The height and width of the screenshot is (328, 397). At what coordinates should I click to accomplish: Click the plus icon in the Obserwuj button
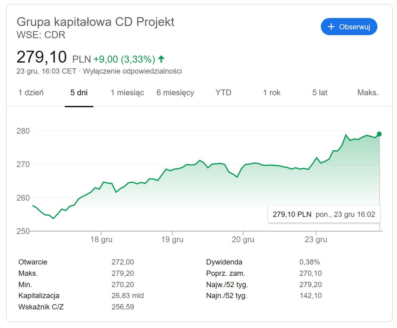(331, 27)
